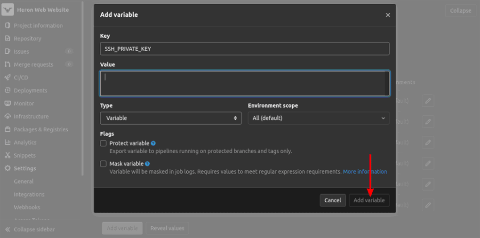The height and width of the screenshot is (238, 480).
Task: Open Repository in sidebar
Action: tap(27, 39)
